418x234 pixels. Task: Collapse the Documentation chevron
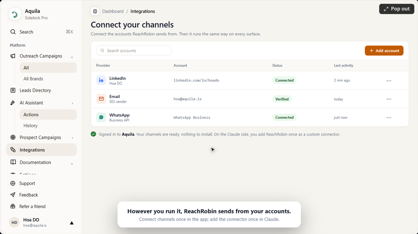pyautogui.click(x=72, y=163)
